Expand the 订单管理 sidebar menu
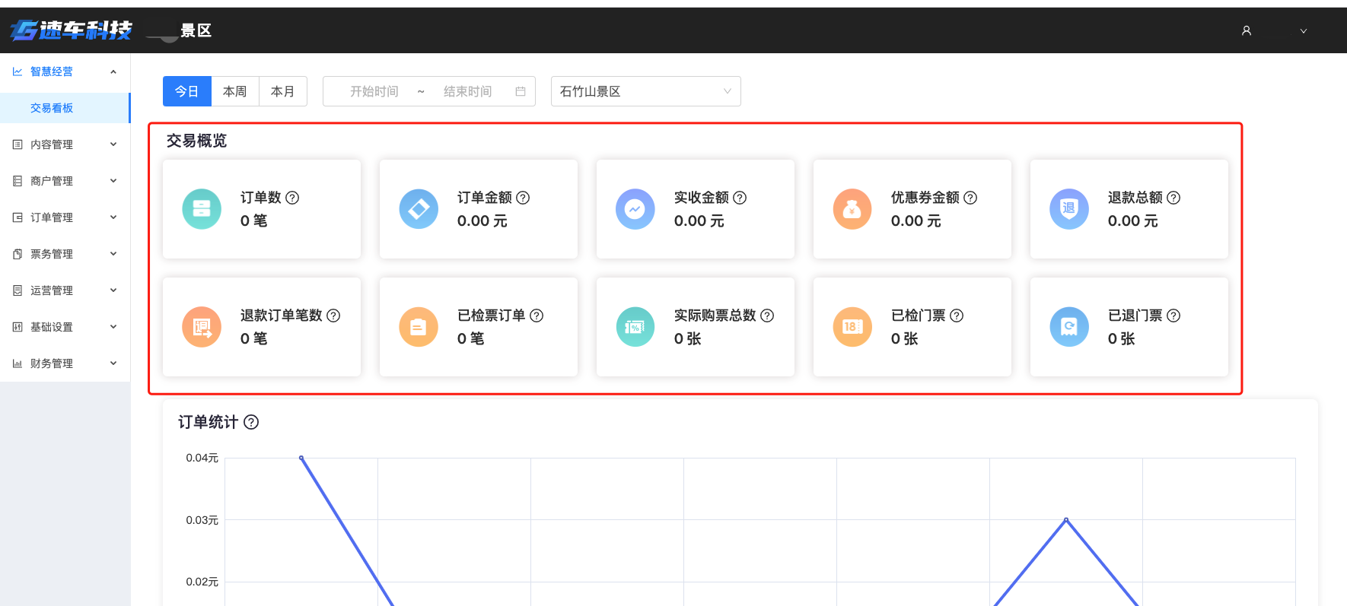 pyautogui.click(x=113, y=217)
